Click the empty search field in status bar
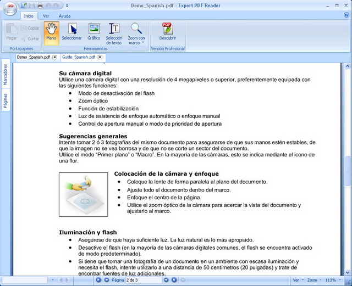This screenshot has height=286, width=352. pyautogui.click(x=24, y=280)
